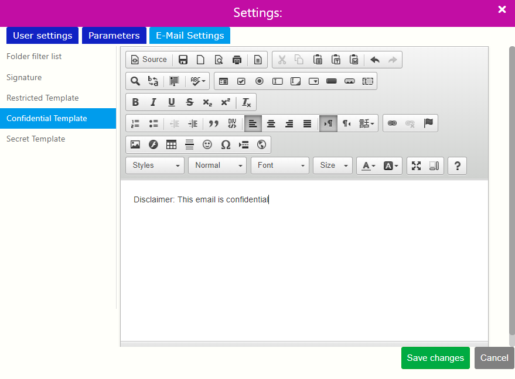Image resolution: width=515 pixels, height=379 pixels.
Task: Insert a Radio Button form field
Action: [x=260, y=81]
